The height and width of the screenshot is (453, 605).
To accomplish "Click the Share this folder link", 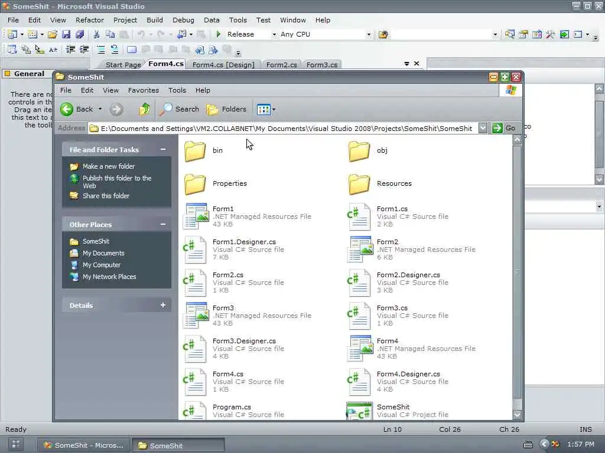I will (x=106, y=196).
